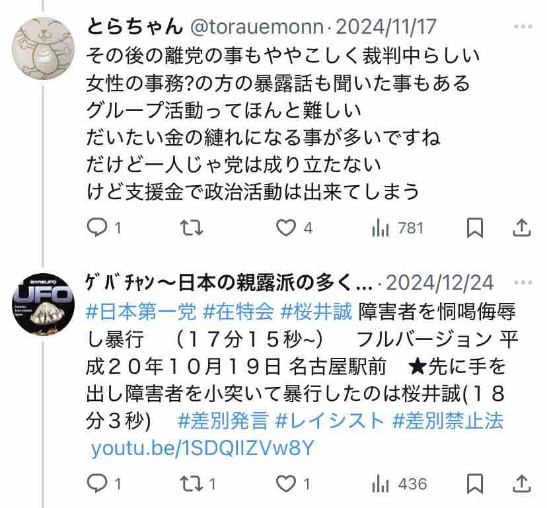Open the UFO profile avatar

(x=43, y=305)
